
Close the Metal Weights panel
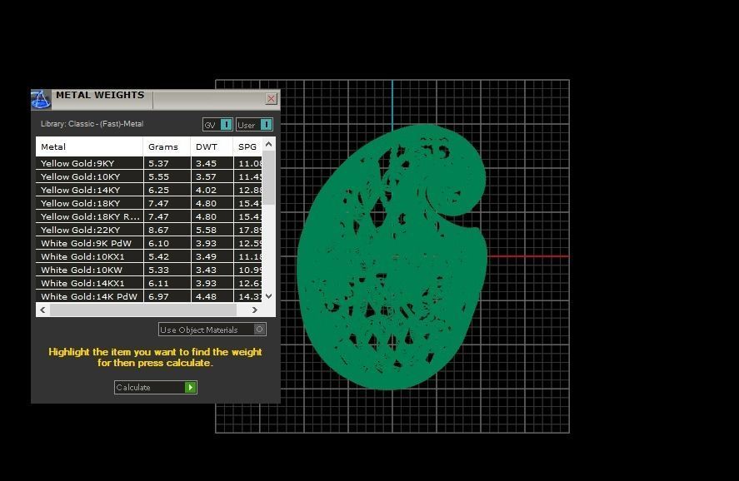(x=271, y=98)
